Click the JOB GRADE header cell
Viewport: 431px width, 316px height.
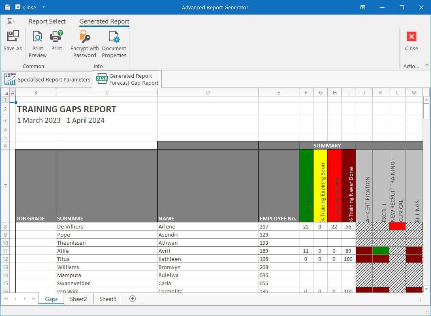click(x=36, y=186)
